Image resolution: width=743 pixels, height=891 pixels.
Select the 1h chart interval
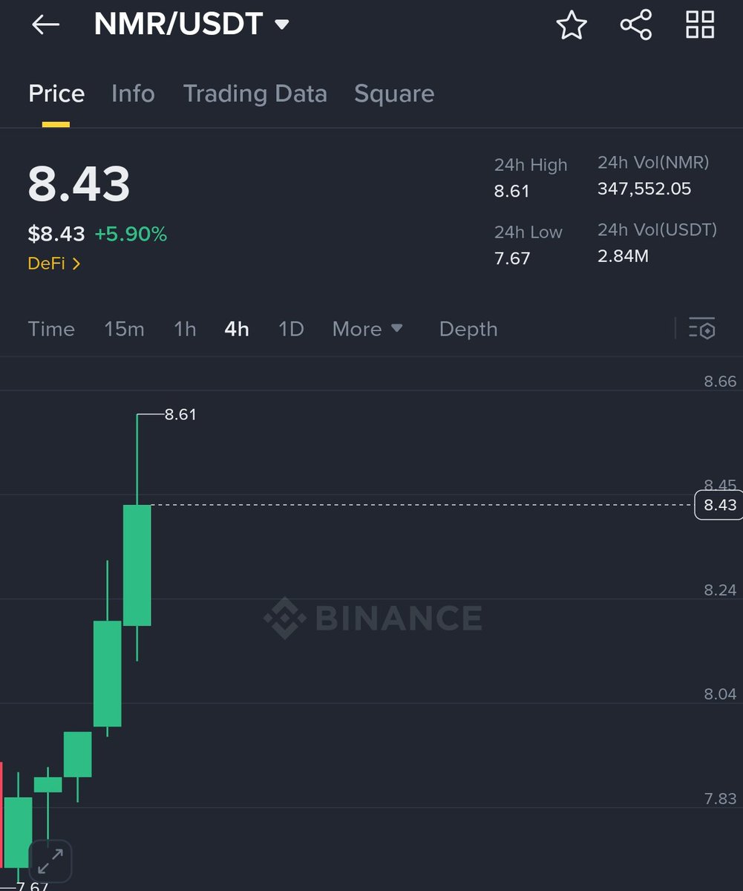[x=185, y=329]
